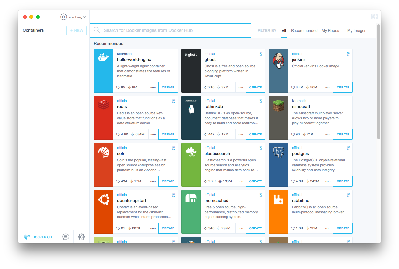Screen dimensions: 399x269
Task: Switch to the My Images tab
Action: point(357,31)
